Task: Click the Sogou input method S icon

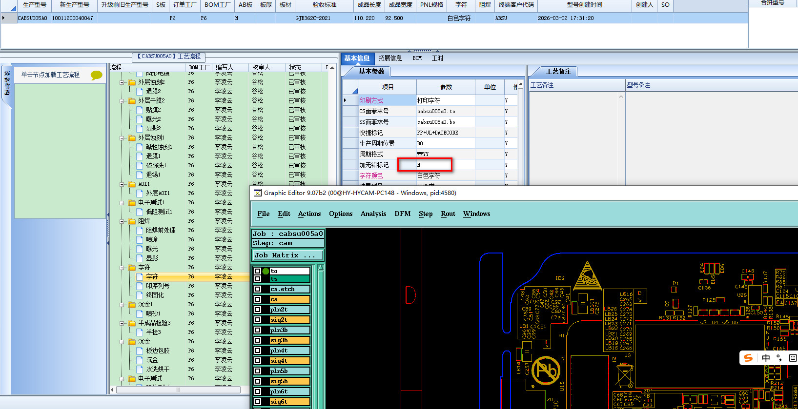Action: pos(748,358)
